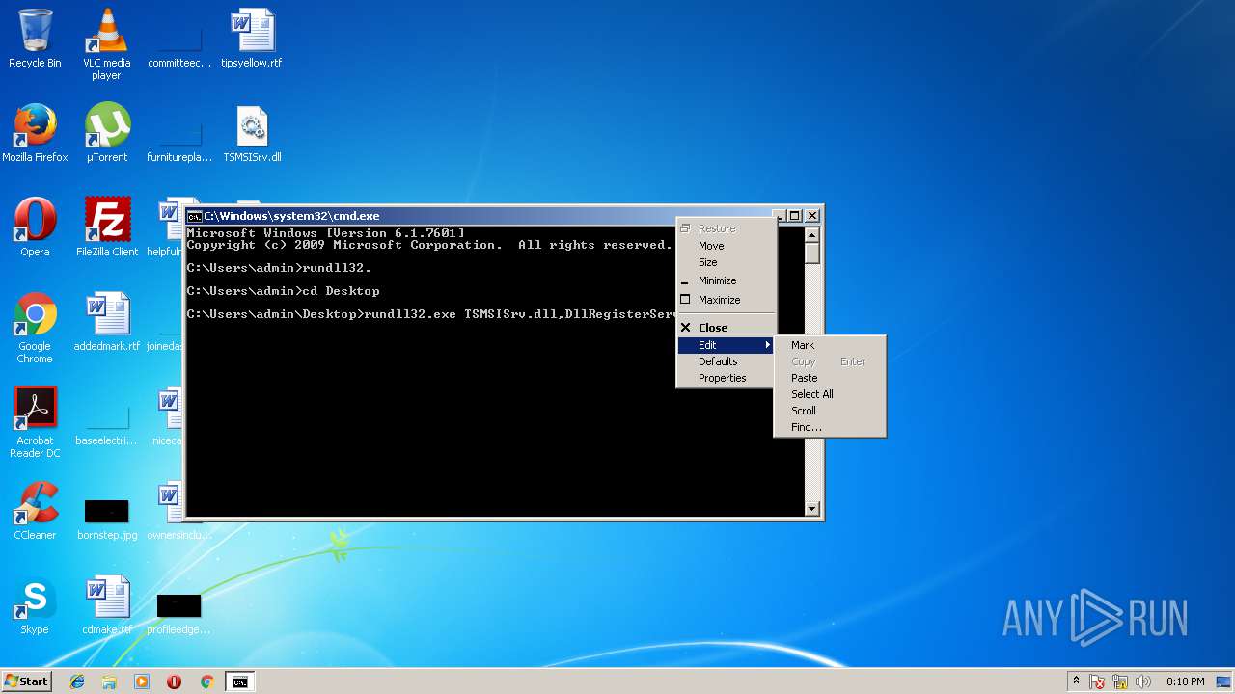Screen dimensions: 1235x694
Task: Choose Paste in the Edit submenu
Action: point(830,378)
